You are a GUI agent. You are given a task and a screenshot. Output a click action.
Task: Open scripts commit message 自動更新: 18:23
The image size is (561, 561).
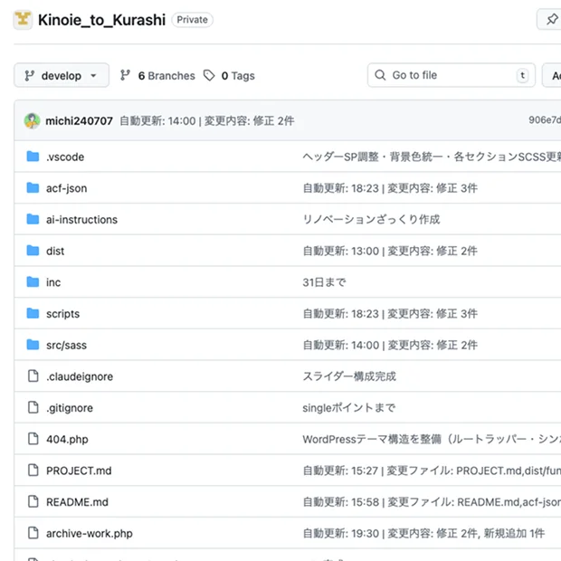coord(390,314)
